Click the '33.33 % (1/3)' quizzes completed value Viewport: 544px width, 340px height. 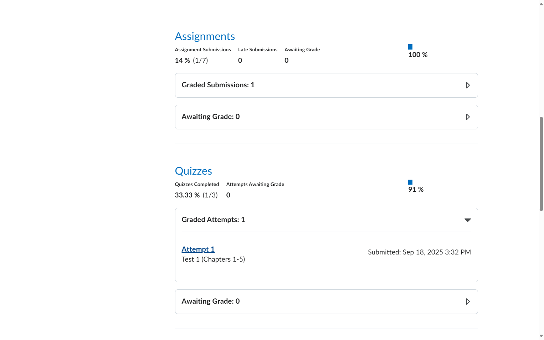(196, 195)
